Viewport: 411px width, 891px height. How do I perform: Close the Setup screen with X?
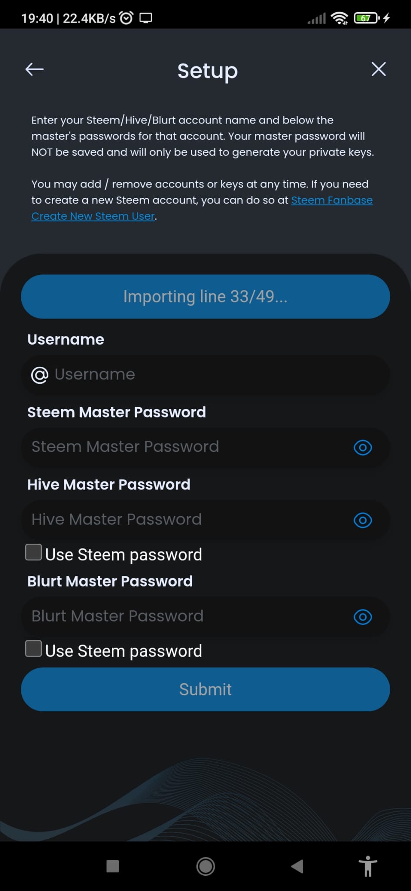(378, 69)
